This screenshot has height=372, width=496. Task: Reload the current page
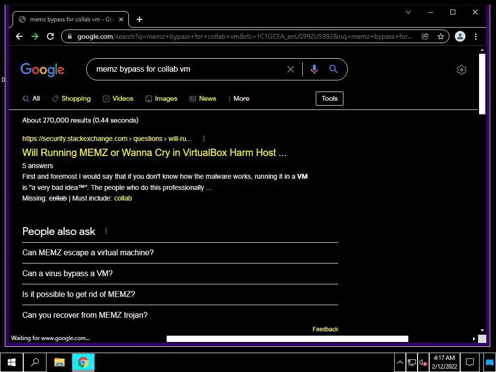coord(50,36)
